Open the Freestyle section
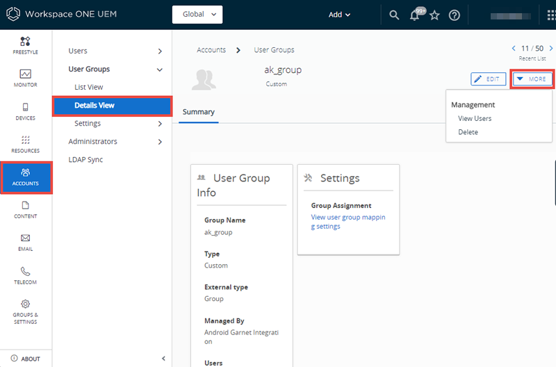The image size is (556, 367). [26, 46]
